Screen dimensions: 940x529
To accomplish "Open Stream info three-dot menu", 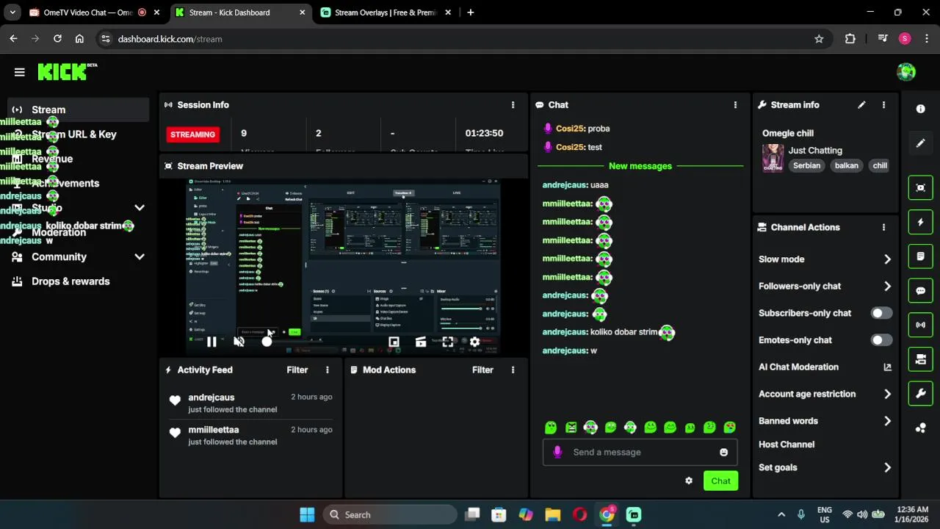I will pyautogui.click(x=883, y=105).
